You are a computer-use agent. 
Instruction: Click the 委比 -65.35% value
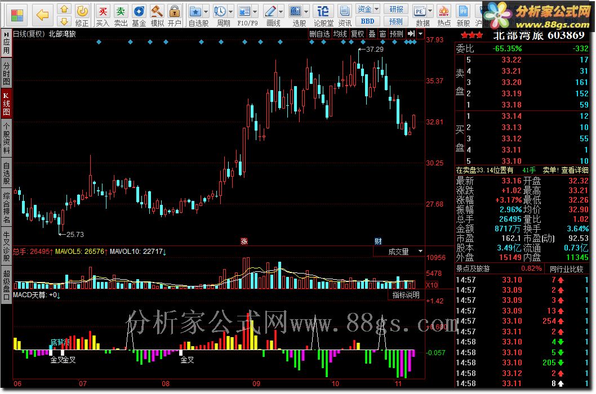(507, 48)
